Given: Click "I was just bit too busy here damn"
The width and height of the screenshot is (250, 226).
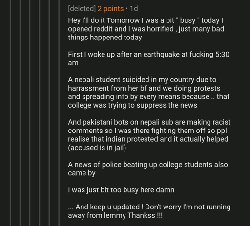Looking at the screenshot, I should click(x=121, y=190).
